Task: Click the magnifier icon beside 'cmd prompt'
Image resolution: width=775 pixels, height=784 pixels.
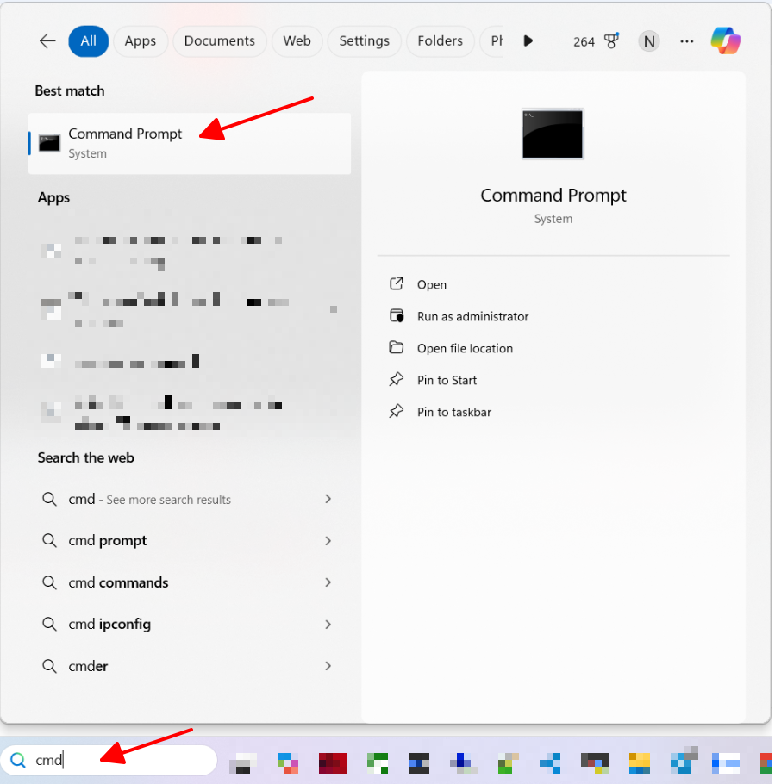Action: point(49,540)
